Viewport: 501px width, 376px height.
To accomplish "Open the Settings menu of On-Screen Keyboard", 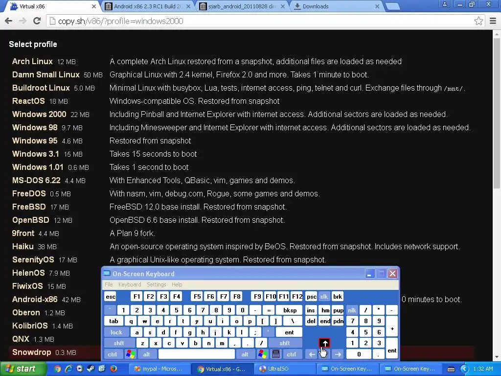I will 156,284.
